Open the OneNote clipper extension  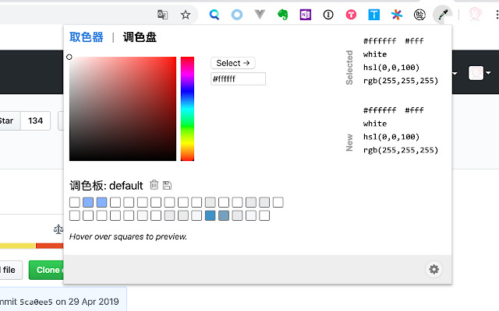(x=306, y=15)
